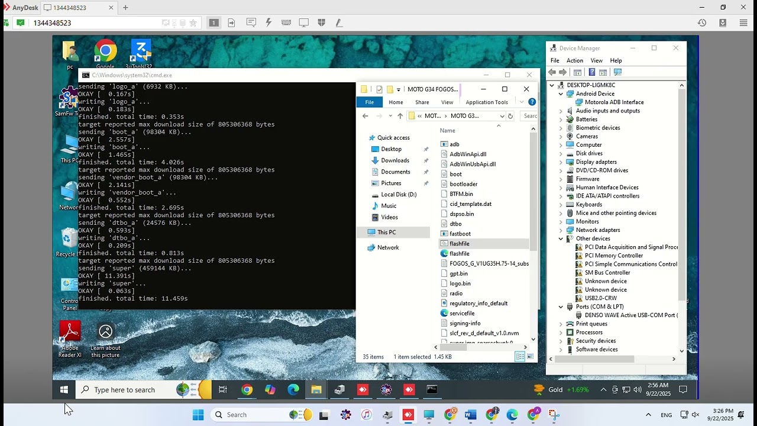
Task: Switch to Application Tools ribbon tab
Action: [x=487, y=102]
